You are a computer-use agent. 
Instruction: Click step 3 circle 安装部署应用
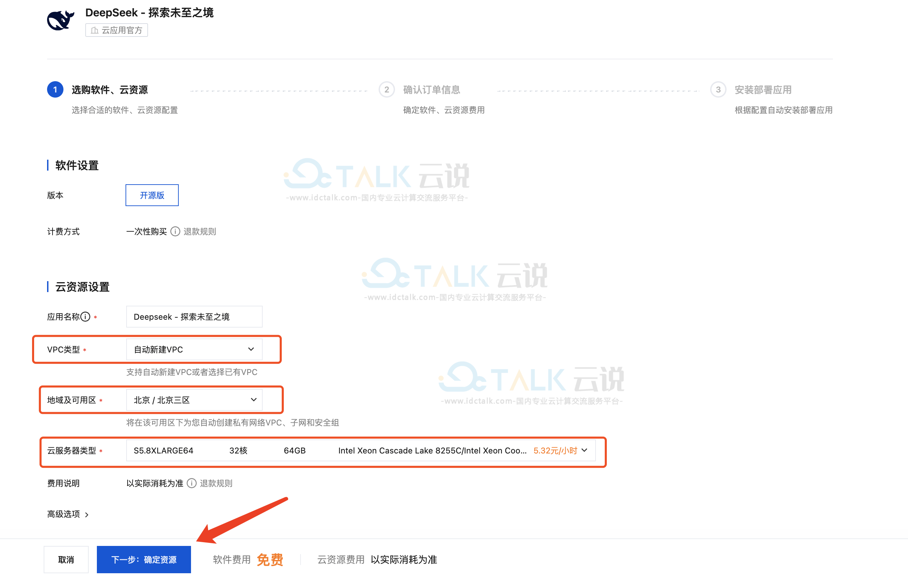tap(718, 89)
